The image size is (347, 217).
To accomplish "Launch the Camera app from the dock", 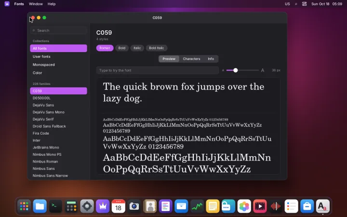I will 134,206.
